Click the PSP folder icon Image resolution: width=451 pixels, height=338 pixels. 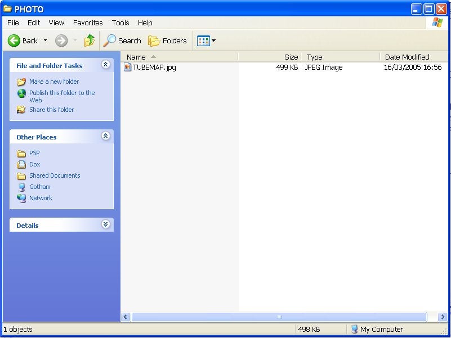21,154
